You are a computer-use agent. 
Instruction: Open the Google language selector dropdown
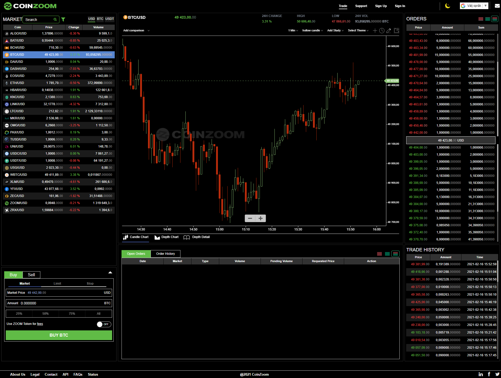click(474, 6)
